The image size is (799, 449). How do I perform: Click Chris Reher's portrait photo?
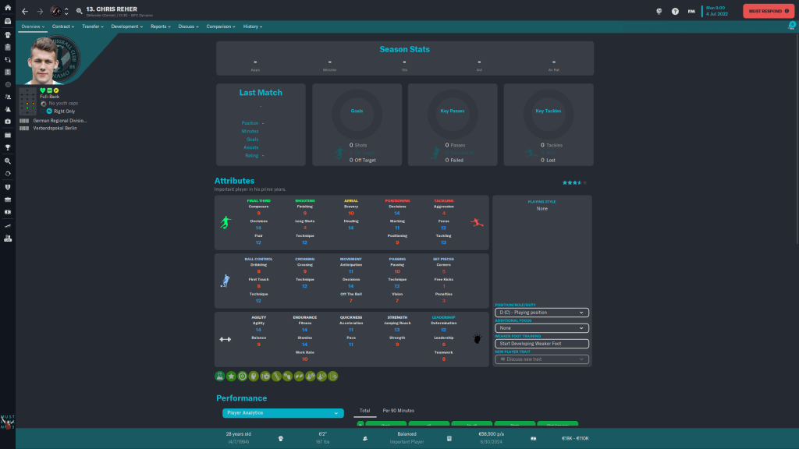click(x=48, y=62)
